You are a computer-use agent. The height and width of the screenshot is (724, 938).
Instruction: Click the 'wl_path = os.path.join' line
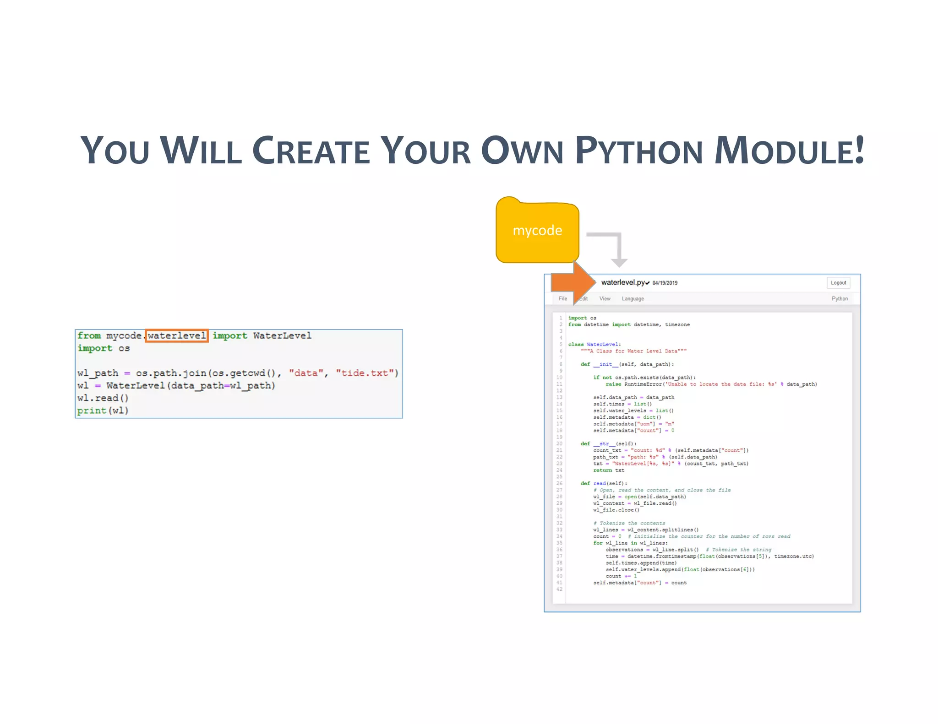tap(238, 373)
